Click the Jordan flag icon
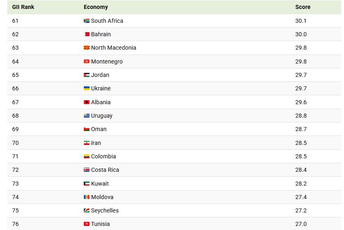 [x=86, y=75]
